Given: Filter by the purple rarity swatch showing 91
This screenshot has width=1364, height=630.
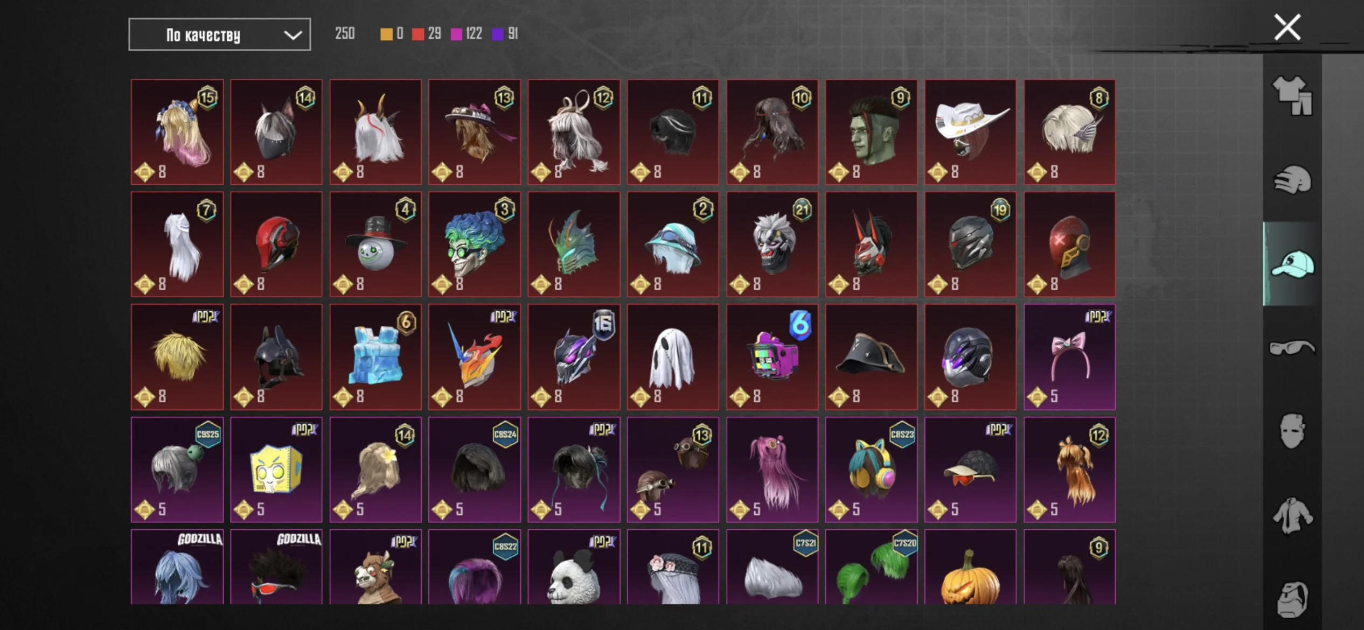Looking at the screenshot, I should (498, 34).
